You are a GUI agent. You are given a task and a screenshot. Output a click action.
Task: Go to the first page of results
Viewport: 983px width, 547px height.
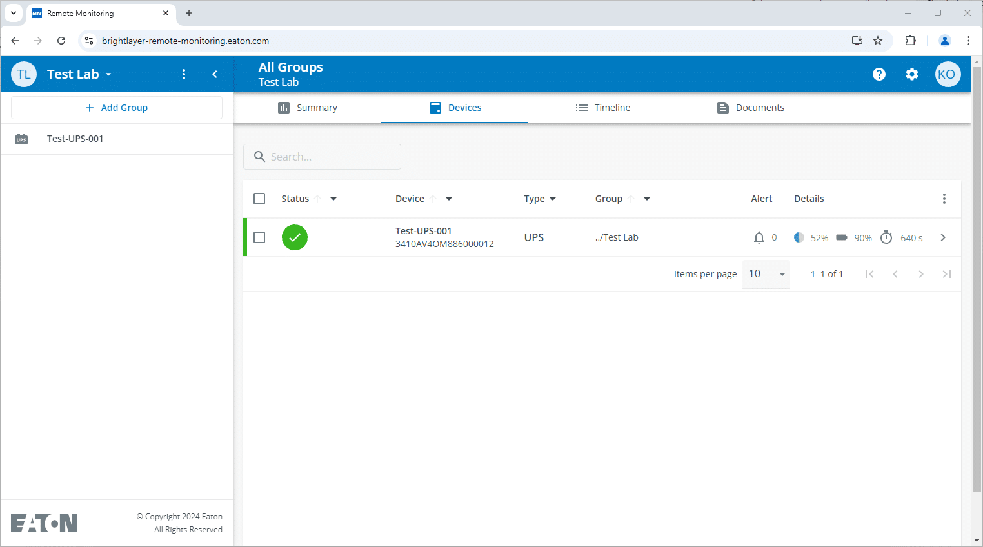[x=869, y=274]
